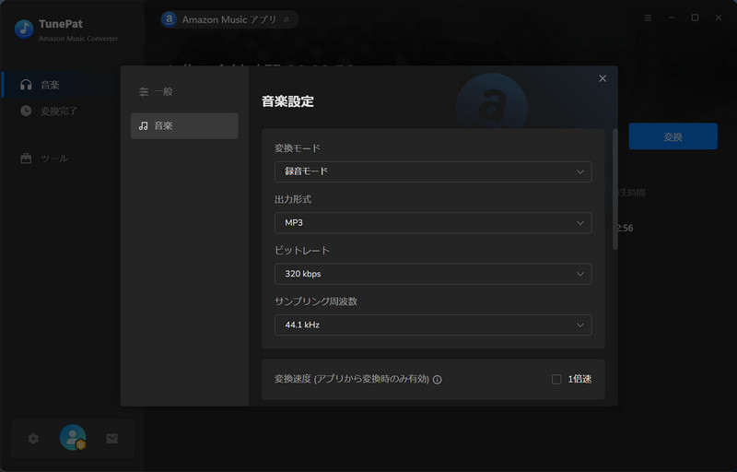Click the 変換モード label
This screenshot has width=737, height=472.
pyautogui.click(x=297, y=148)
